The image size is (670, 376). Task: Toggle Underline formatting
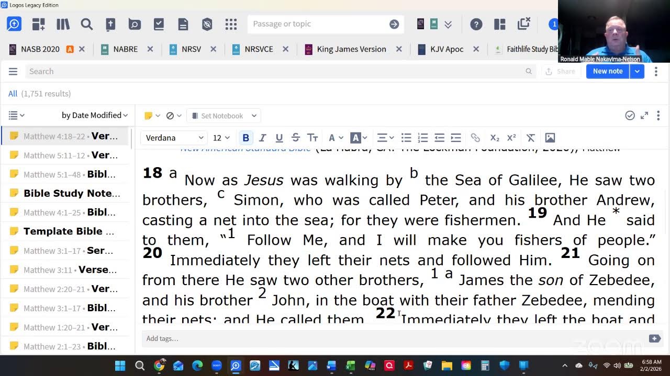(279, 138)
